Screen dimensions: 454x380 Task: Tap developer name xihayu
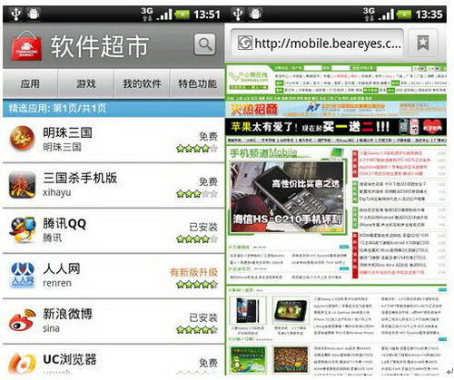57,192
